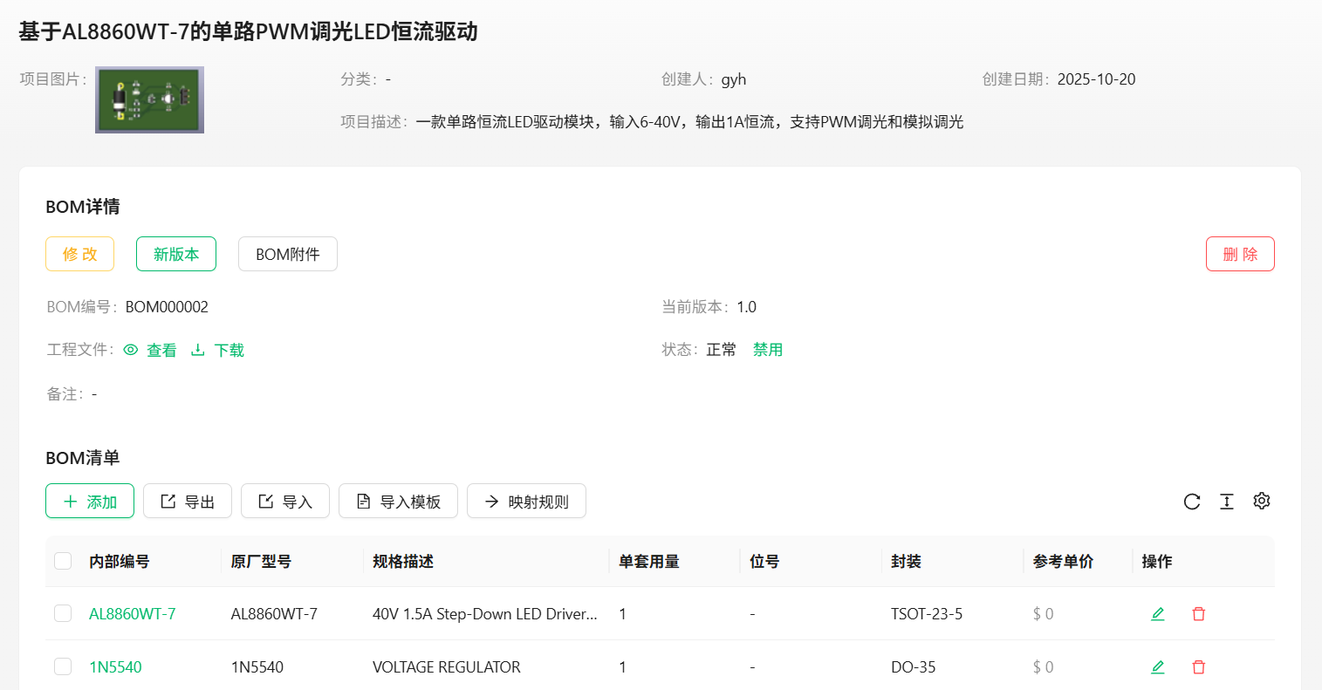Click the 新版本 button
1322x690 pixels.
(176, 254)
